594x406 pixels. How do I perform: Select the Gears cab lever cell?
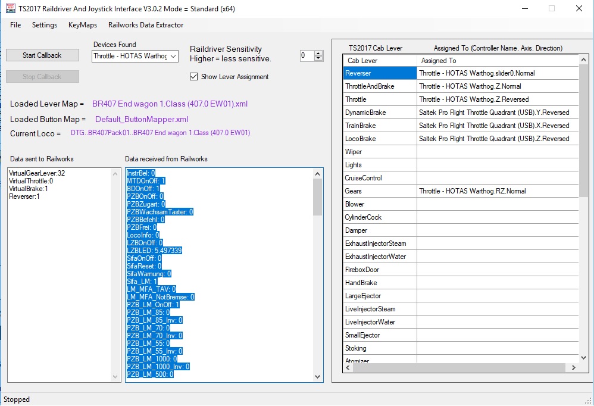pyautogui.click(x=380, y=191)
